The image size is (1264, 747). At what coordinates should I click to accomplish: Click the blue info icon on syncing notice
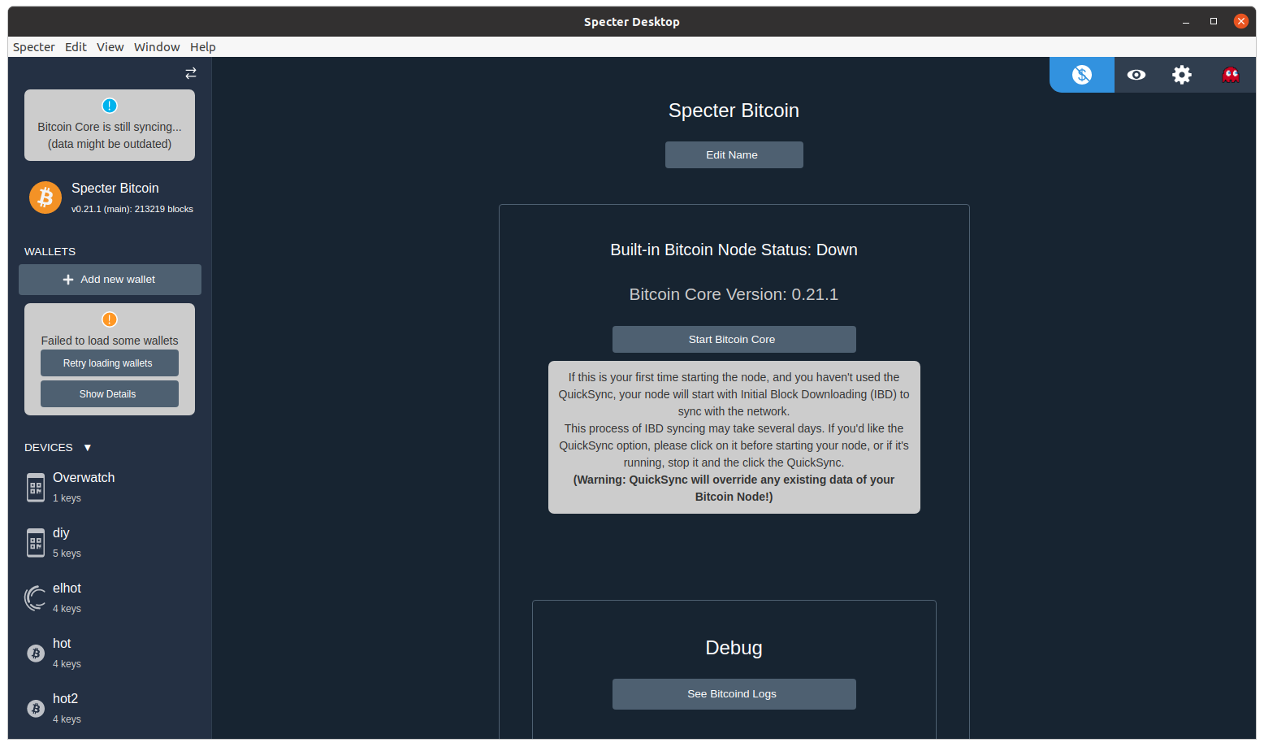tap(110, 106)
